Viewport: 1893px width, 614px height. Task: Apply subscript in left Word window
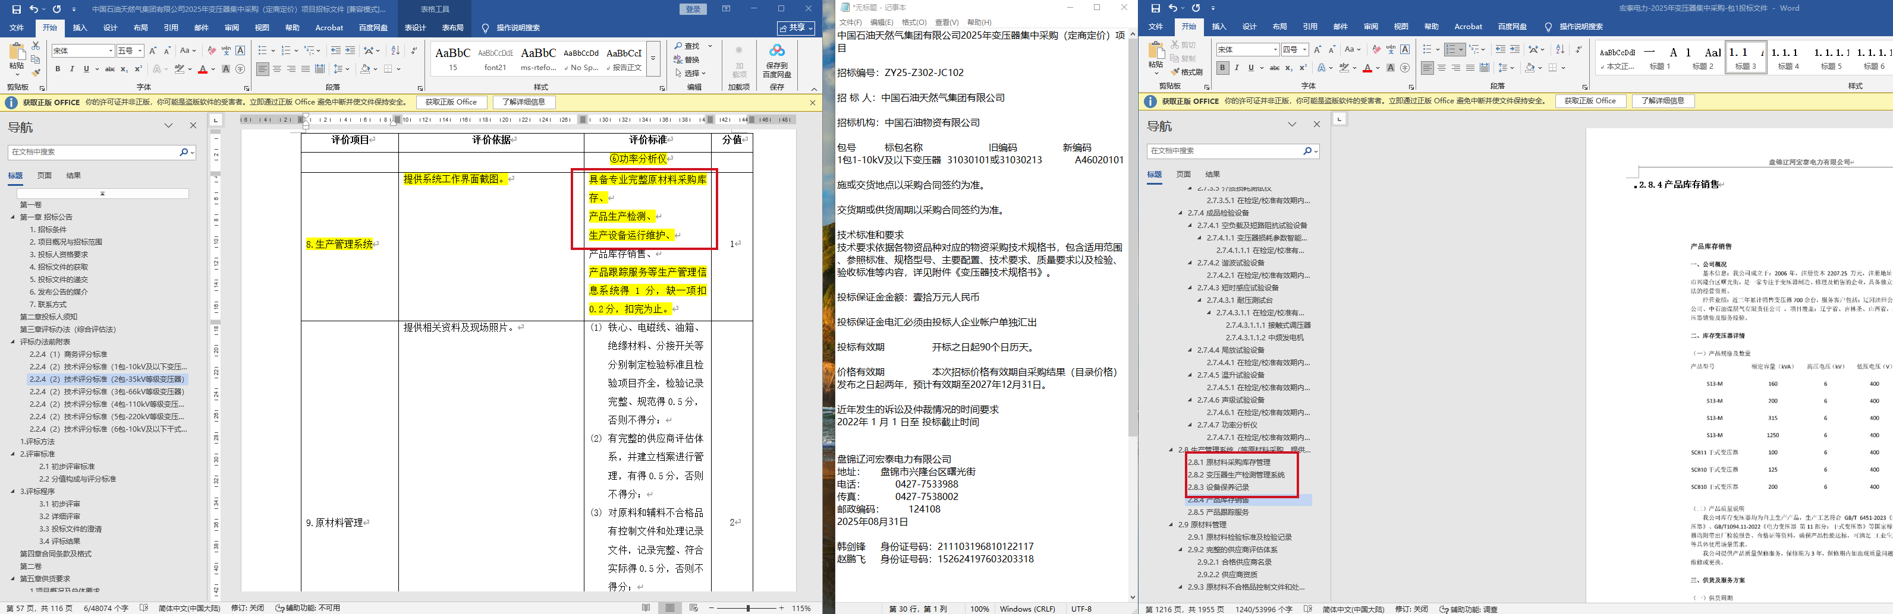coord(124,69)
